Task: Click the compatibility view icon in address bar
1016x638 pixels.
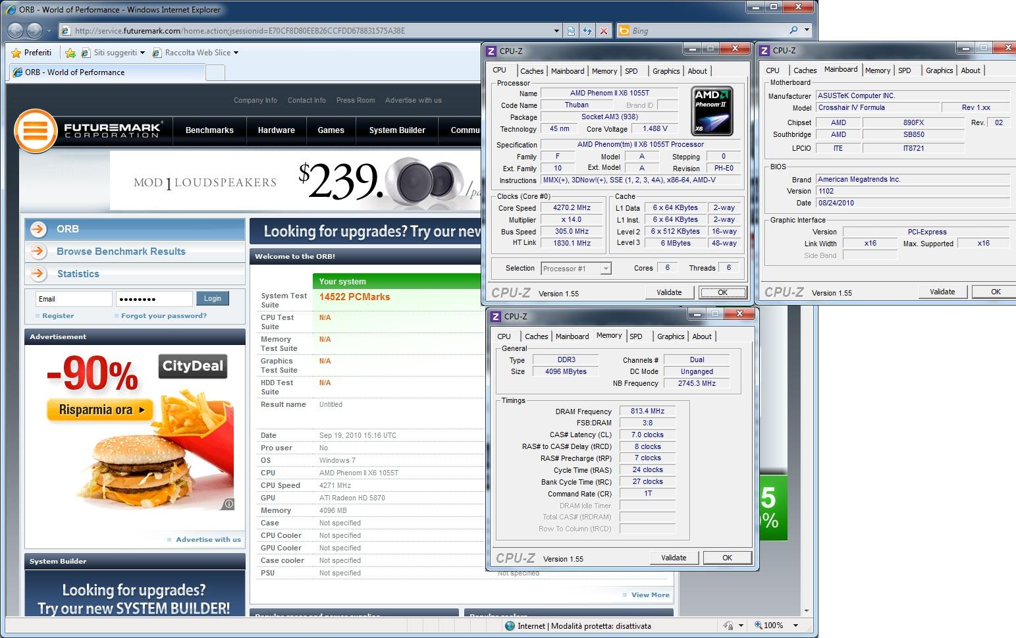Action: pos(571,30)
